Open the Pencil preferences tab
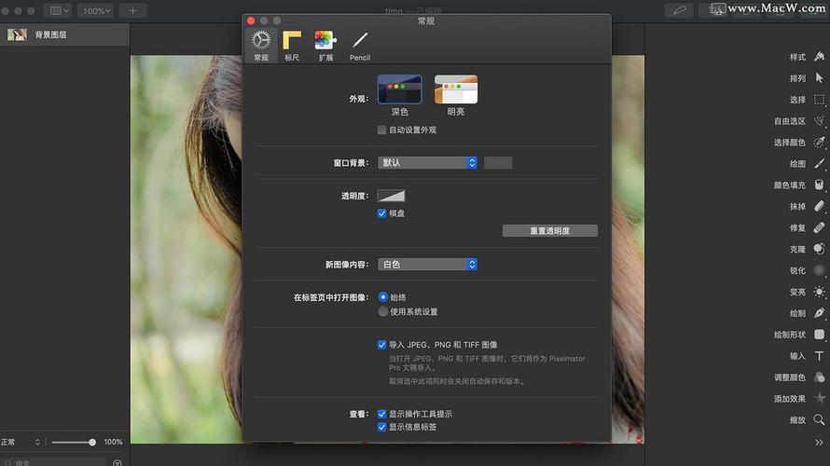 tap(360, 46)
